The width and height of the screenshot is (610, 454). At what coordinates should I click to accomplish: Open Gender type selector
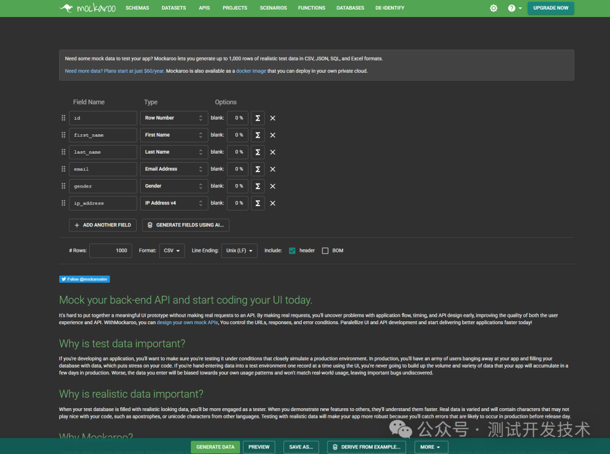pos(174,186)
